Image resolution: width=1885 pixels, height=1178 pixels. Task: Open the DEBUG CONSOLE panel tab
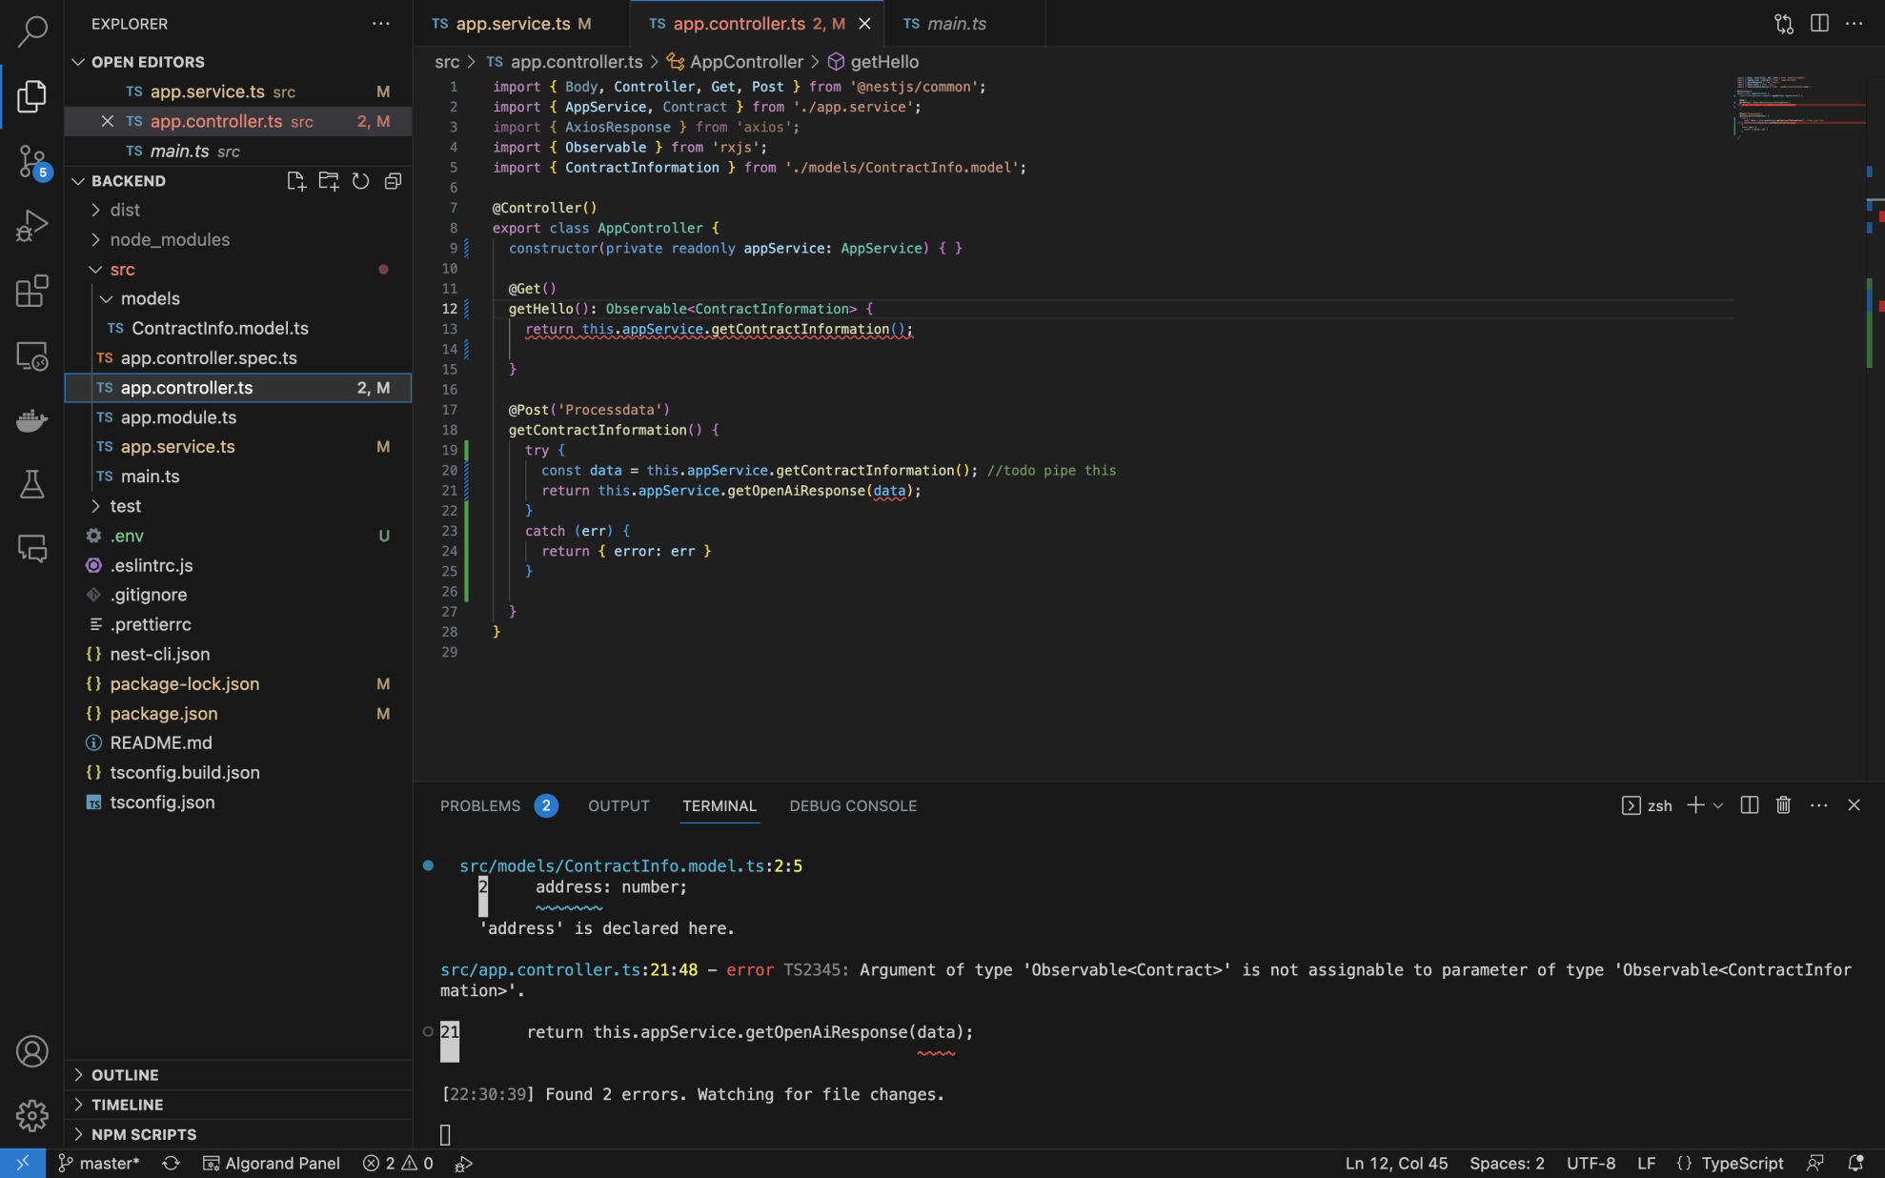853,805
